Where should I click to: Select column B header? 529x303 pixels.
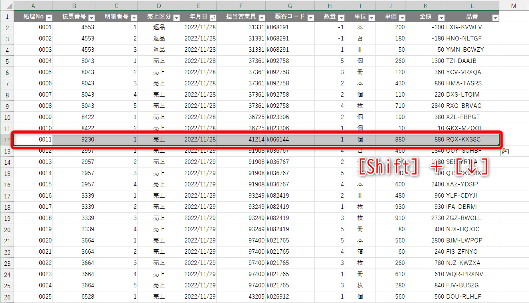[74, 6]
